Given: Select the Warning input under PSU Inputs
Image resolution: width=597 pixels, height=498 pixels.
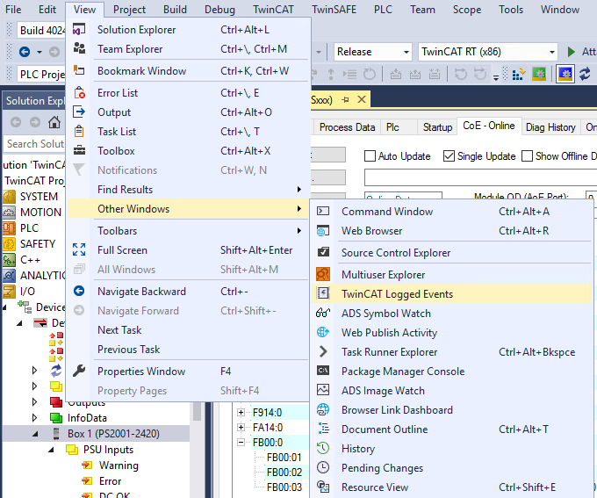Looking at the screenshot, I should point(119,466).
